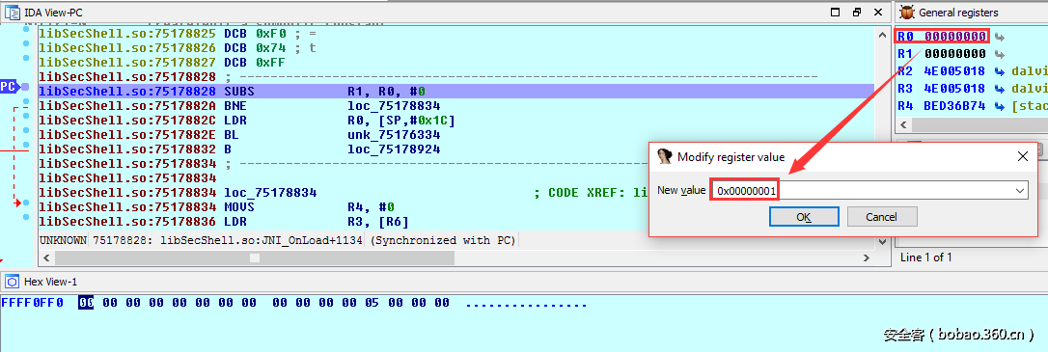Select the R2 register value 4E005018

pyautogui.click(x=955, y=70)
